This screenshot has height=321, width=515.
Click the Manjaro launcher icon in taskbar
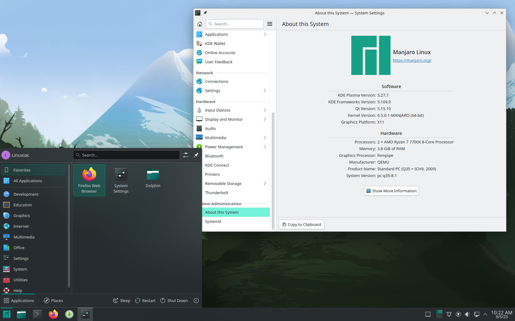[x=7, y=314]
